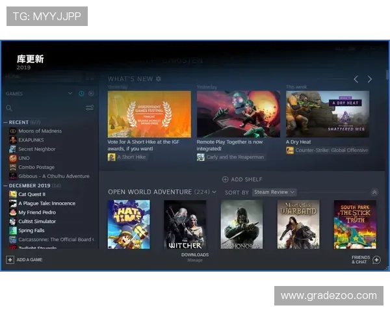Click Carly and the Reaperman small icon
This screenshot has width=390, height=312.
tap(201, 157)
